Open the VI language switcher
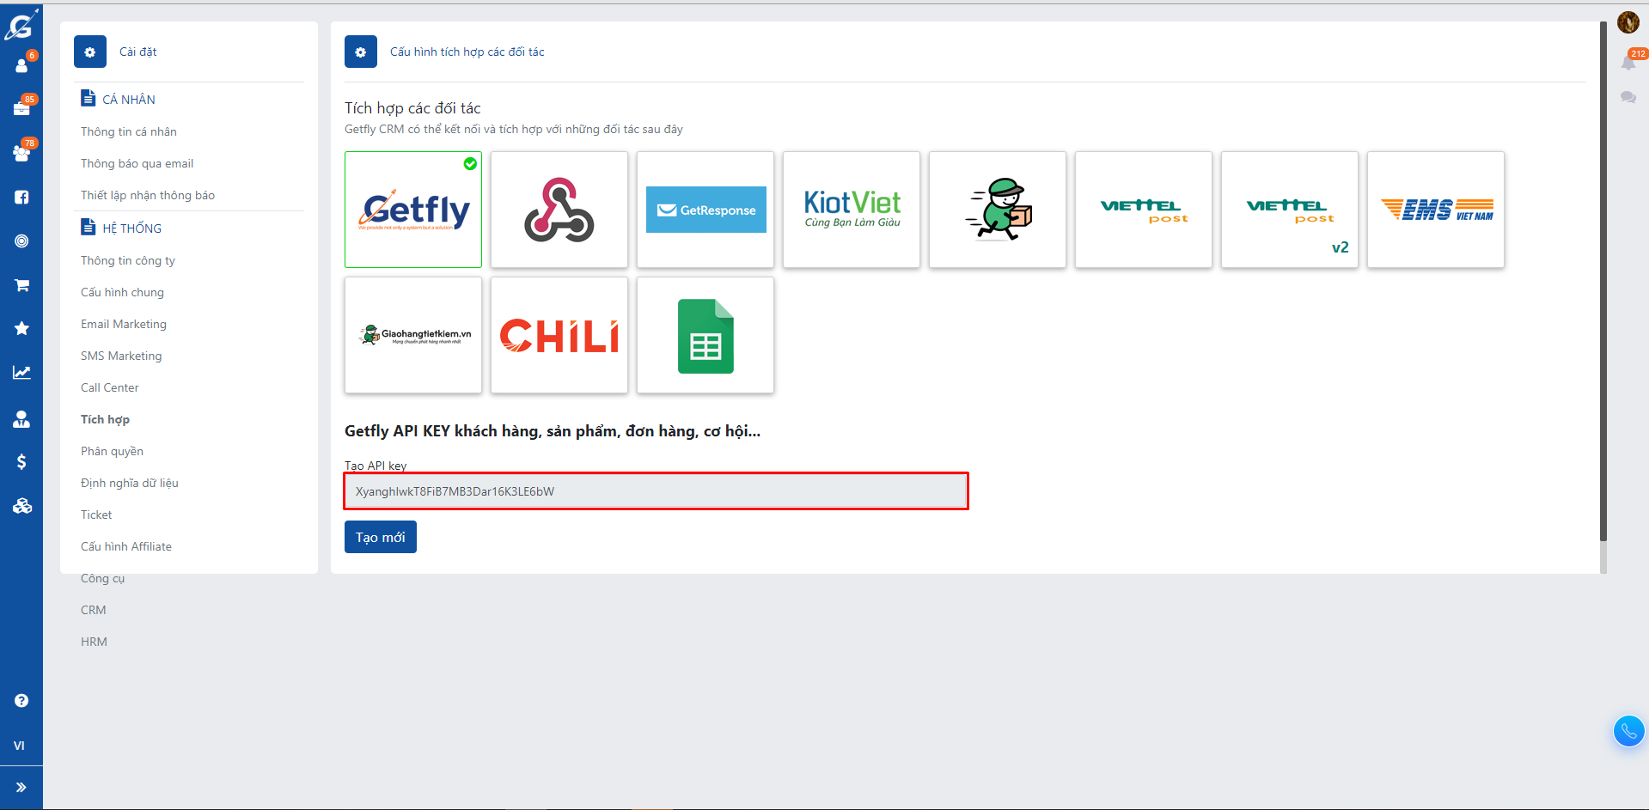This screenshot has height=810, width=1649. 19,746
